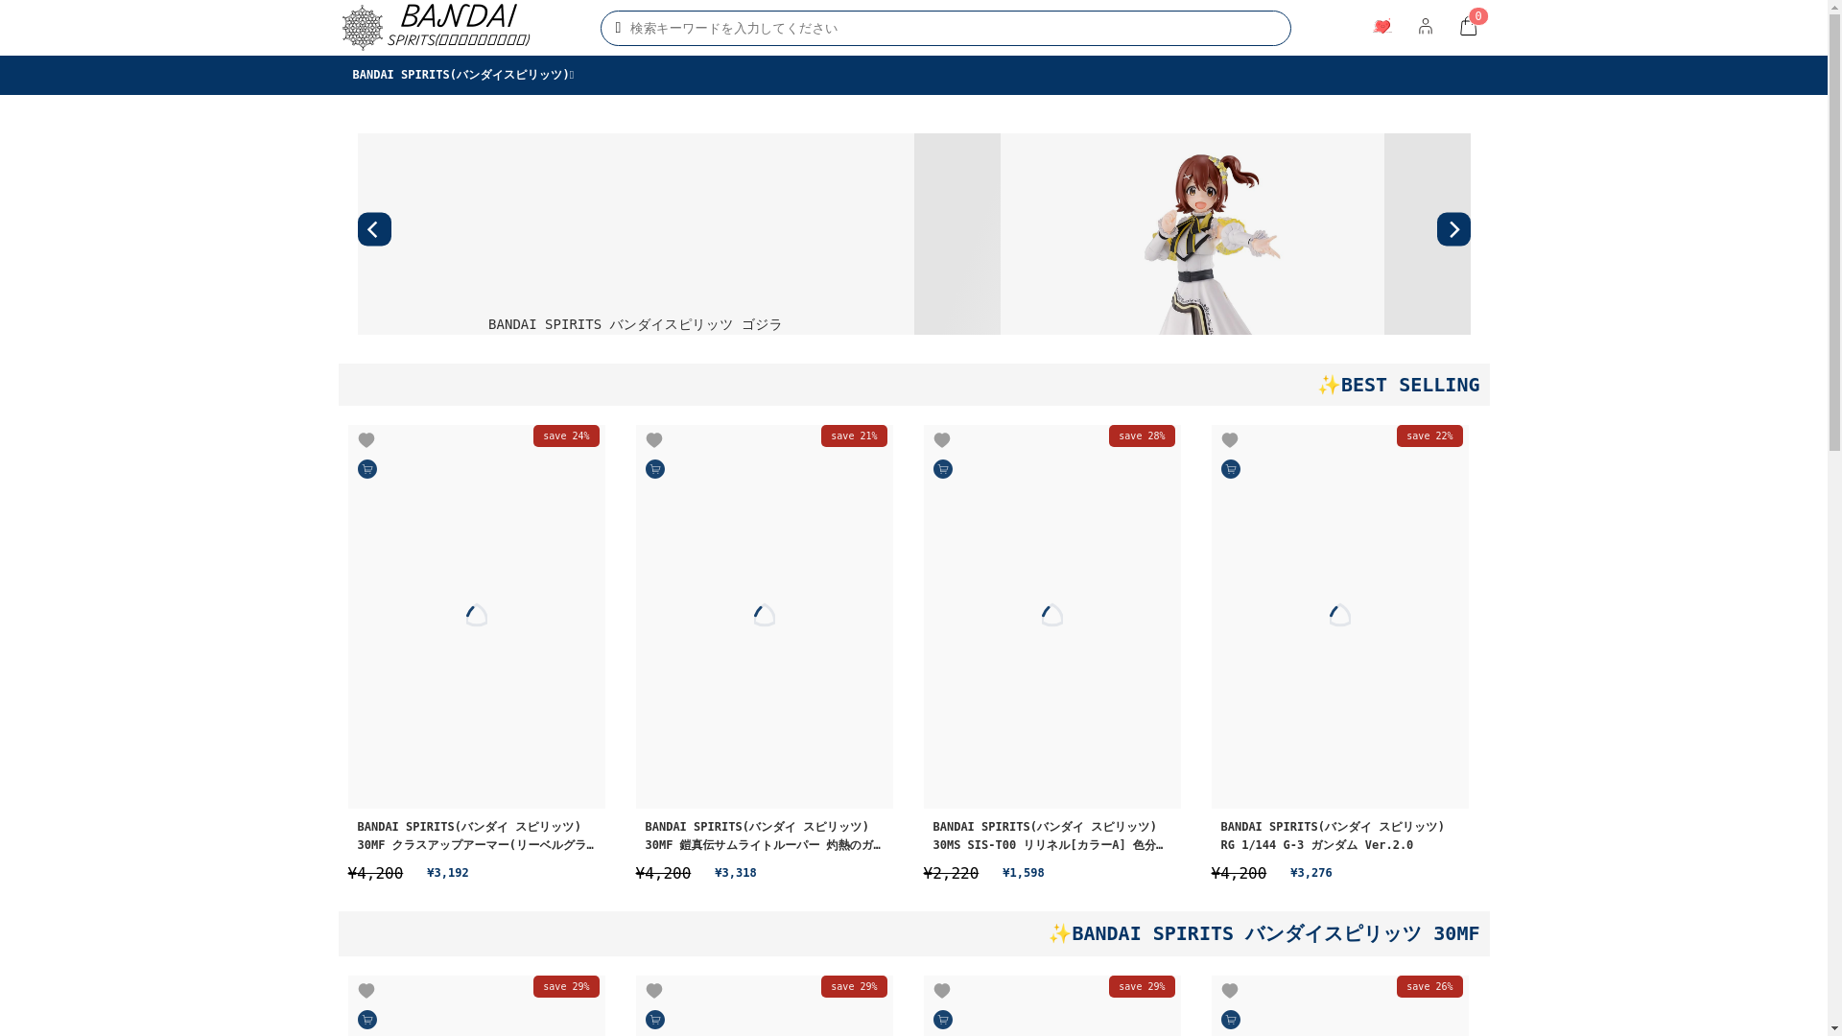Image resolution: width=1842 pixels, height=1036 pixels.
Task: Toggle wishlist heart on save 21% product
Action: pyautogui.click(x=654, y=440)
